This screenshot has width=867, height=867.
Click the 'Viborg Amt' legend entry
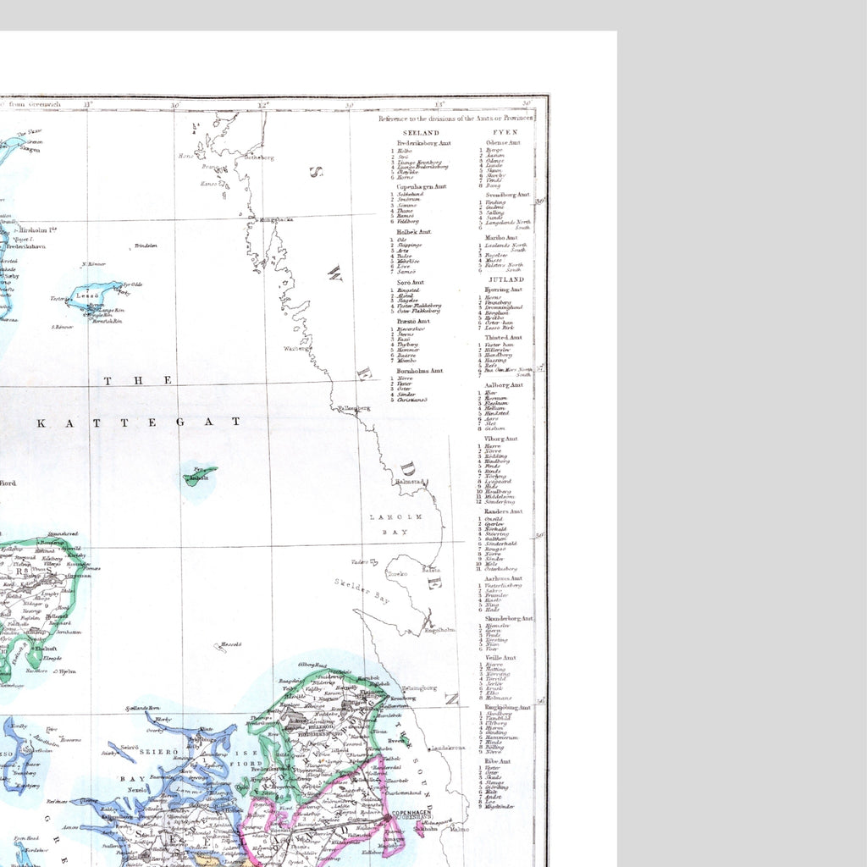501,439
